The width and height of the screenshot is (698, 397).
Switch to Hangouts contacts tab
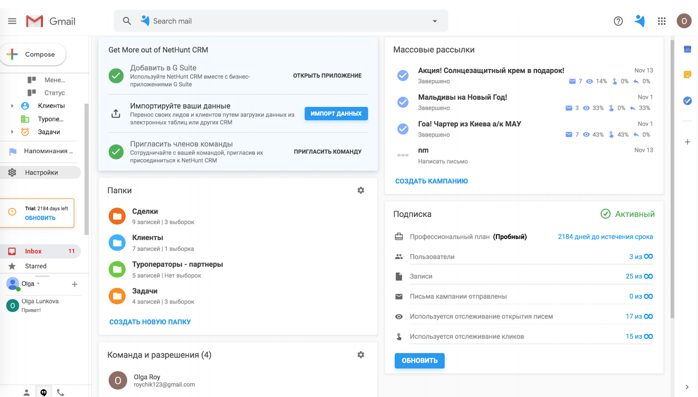point(27,393)
